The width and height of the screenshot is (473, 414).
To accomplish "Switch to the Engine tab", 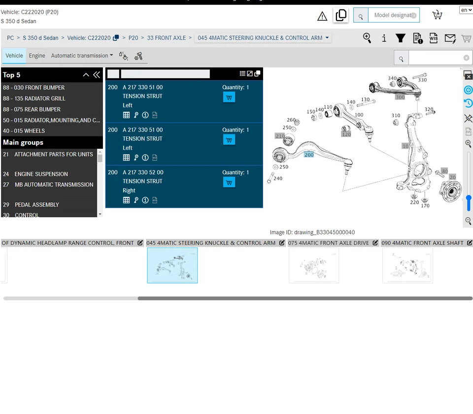I will click(x=37, y=56).
